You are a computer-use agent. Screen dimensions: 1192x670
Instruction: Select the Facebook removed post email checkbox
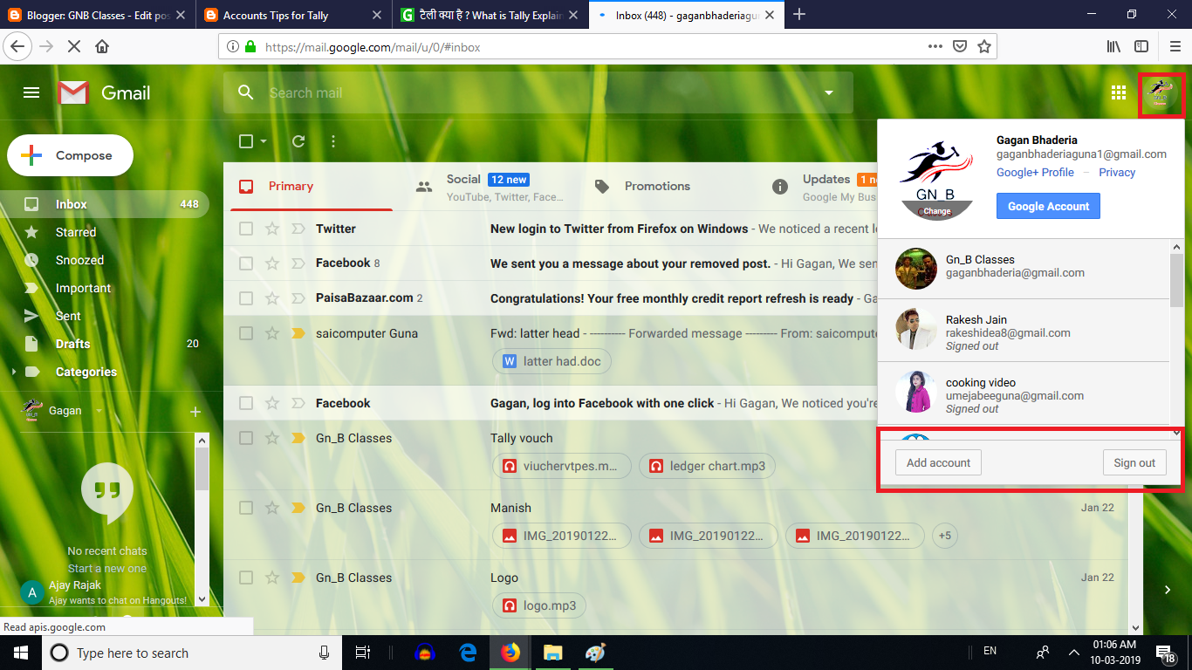click(x=246, y=263)
